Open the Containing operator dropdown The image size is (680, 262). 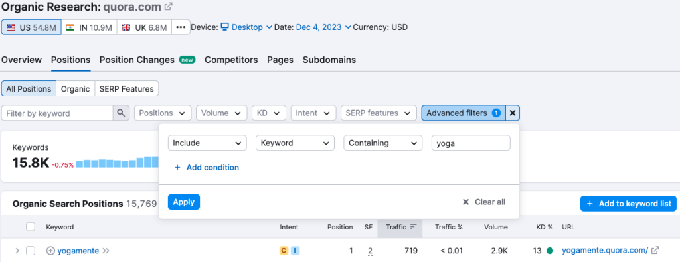point(383,143)
